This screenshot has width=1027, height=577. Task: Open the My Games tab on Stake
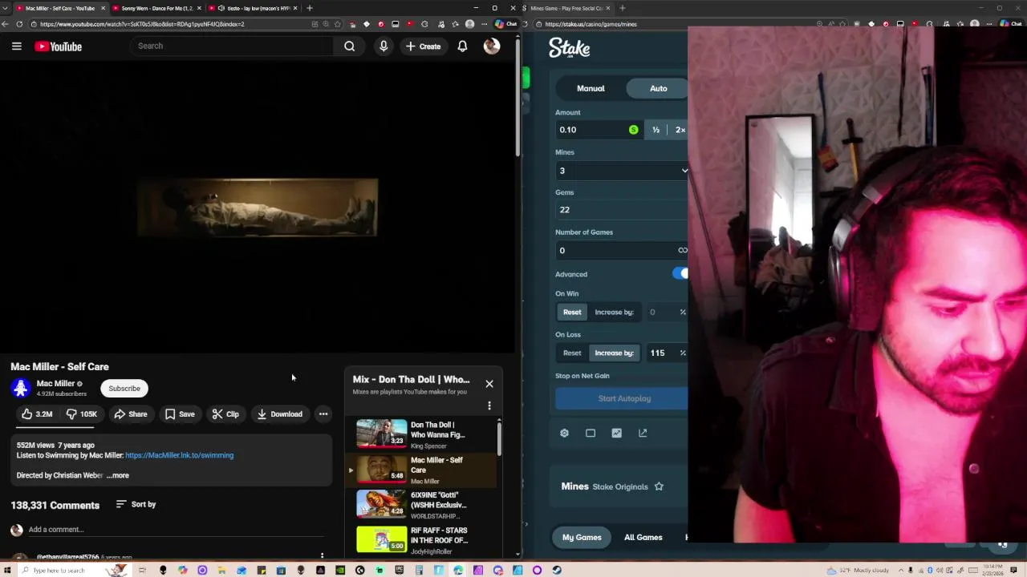(582, 538)
